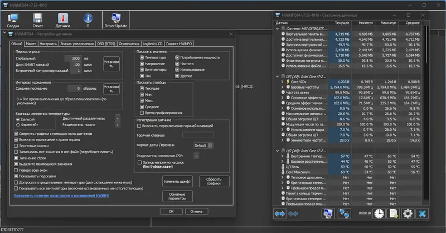Uncheck the Температура show values checkbox
The height and width of the screenshot is (233, 446).
142,57
